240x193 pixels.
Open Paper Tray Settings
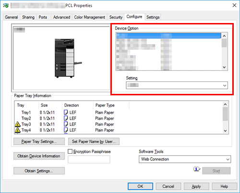coord(39,142)
